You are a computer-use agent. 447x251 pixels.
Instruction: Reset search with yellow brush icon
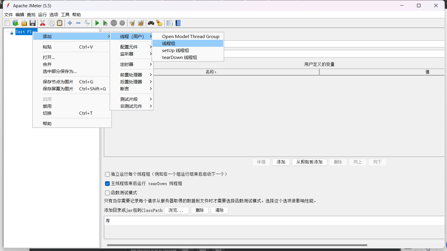coord(159,23)
